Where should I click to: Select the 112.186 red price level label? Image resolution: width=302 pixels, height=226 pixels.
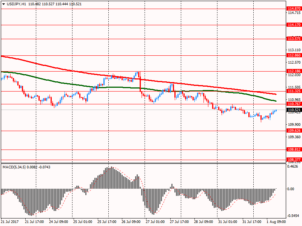point(294,71)
